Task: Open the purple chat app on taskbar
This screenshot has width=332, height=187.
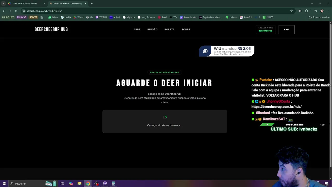Action: pyautogui.click(x=105, y=184)
